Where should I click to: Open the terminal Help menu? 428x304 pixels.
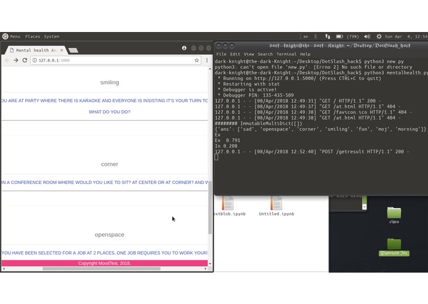click(305, 54)
